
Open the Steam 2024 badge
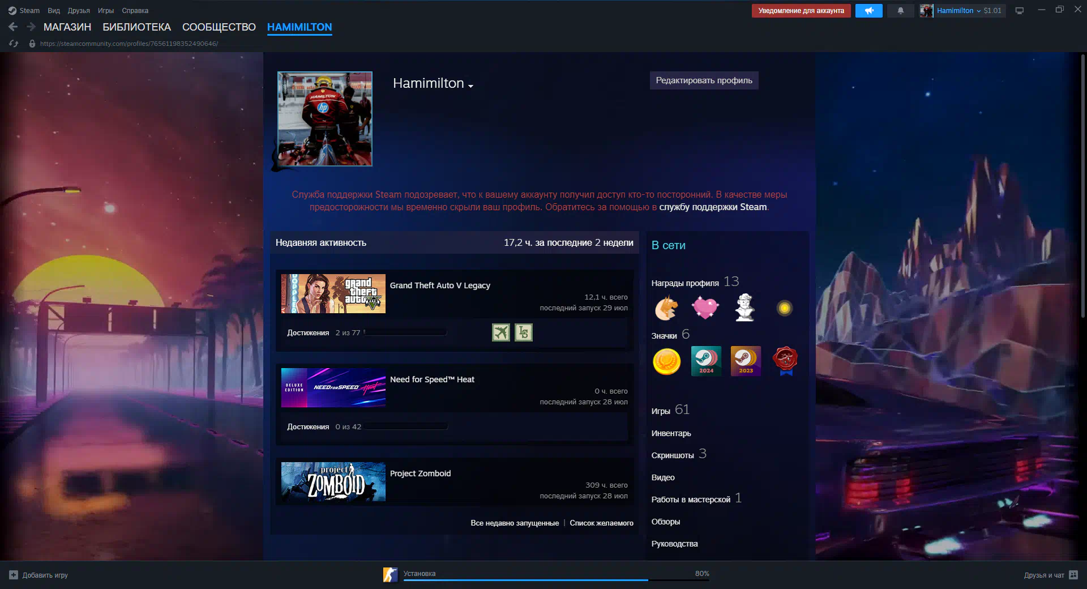pyautogui.click(x=706, y=361)
